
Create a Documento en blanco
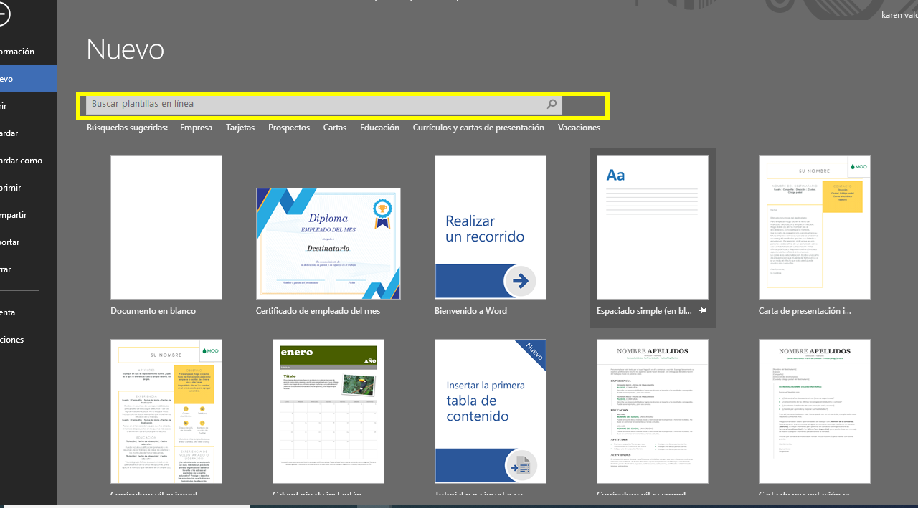[x=166, y=227]
